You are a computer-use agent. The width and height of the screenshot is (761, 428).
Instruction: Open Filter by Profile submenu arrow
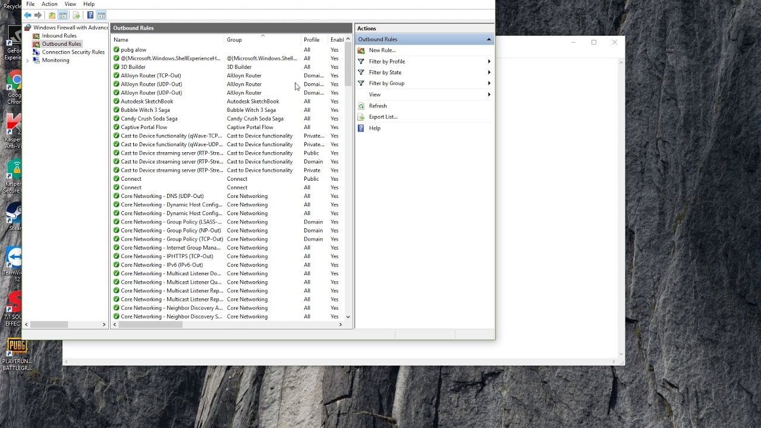[x=489, y=61]
